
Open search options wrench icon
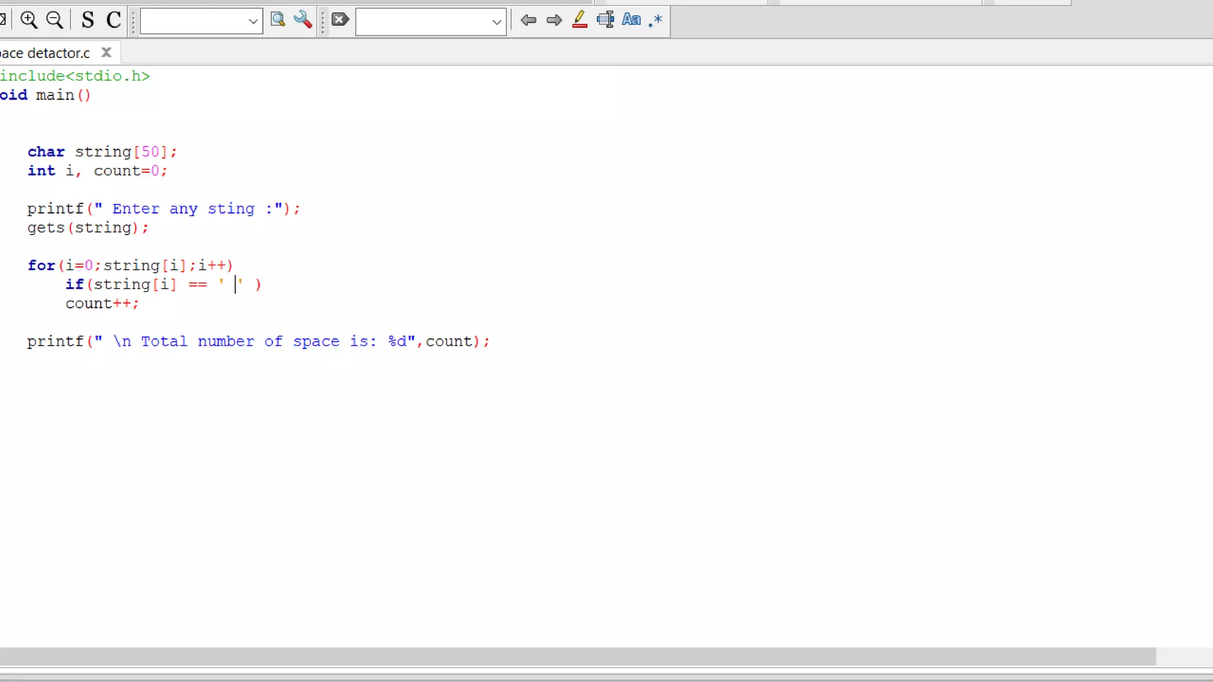coord(303,20)
